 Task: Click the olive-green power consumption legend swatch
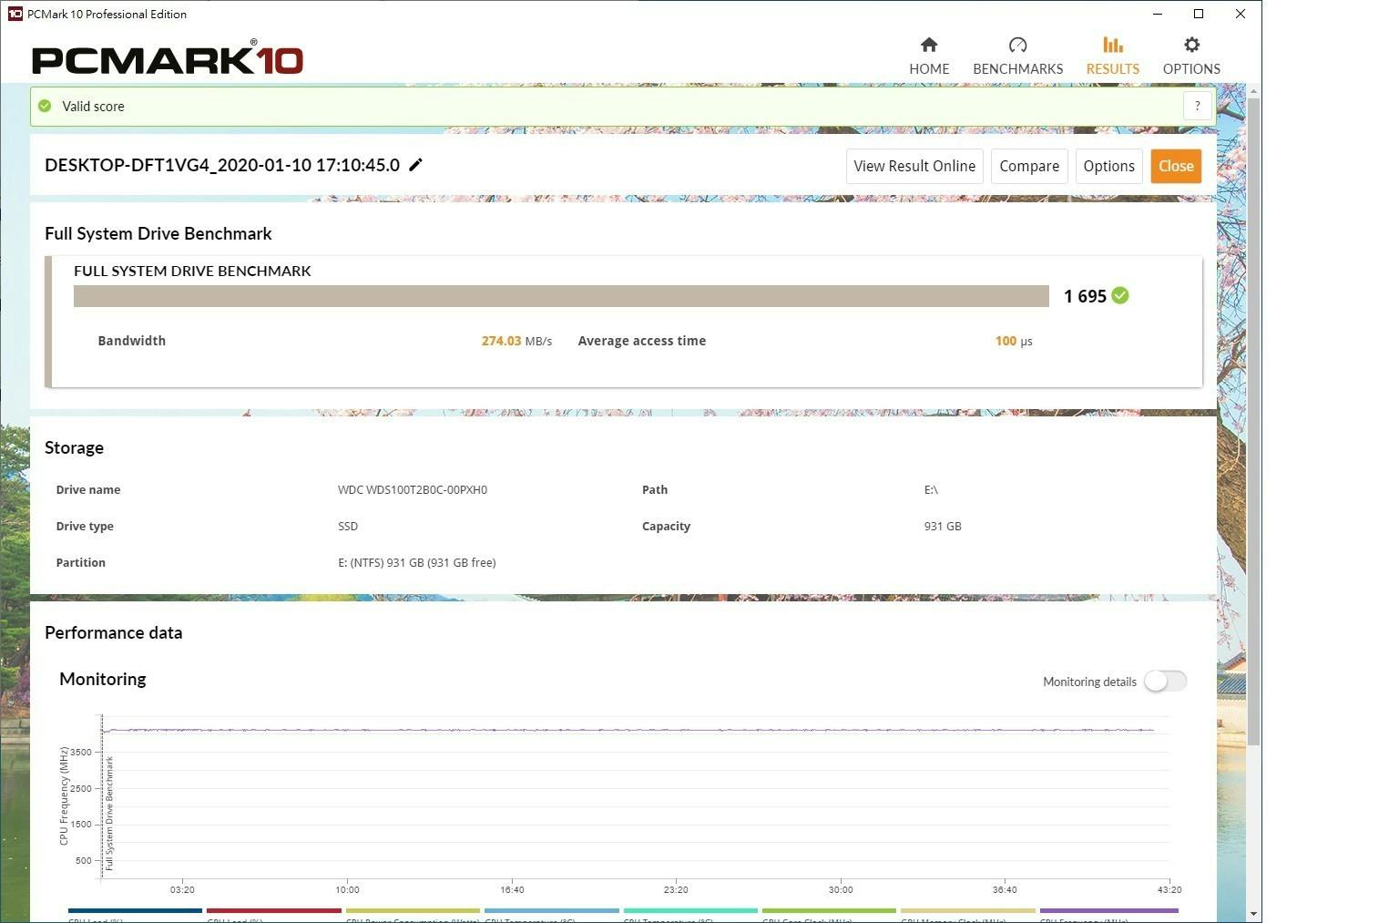(413, 910)
